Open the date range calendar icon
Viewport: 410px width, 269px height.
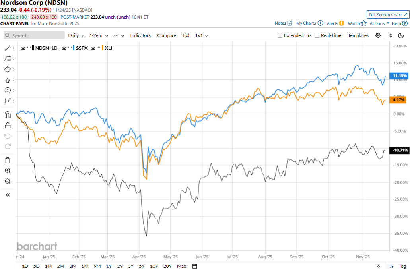[x=194, y=266]
